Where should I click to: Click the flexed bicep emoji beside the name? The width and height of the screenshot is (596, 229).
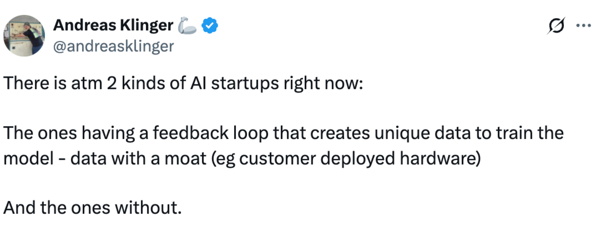[187, 26]
